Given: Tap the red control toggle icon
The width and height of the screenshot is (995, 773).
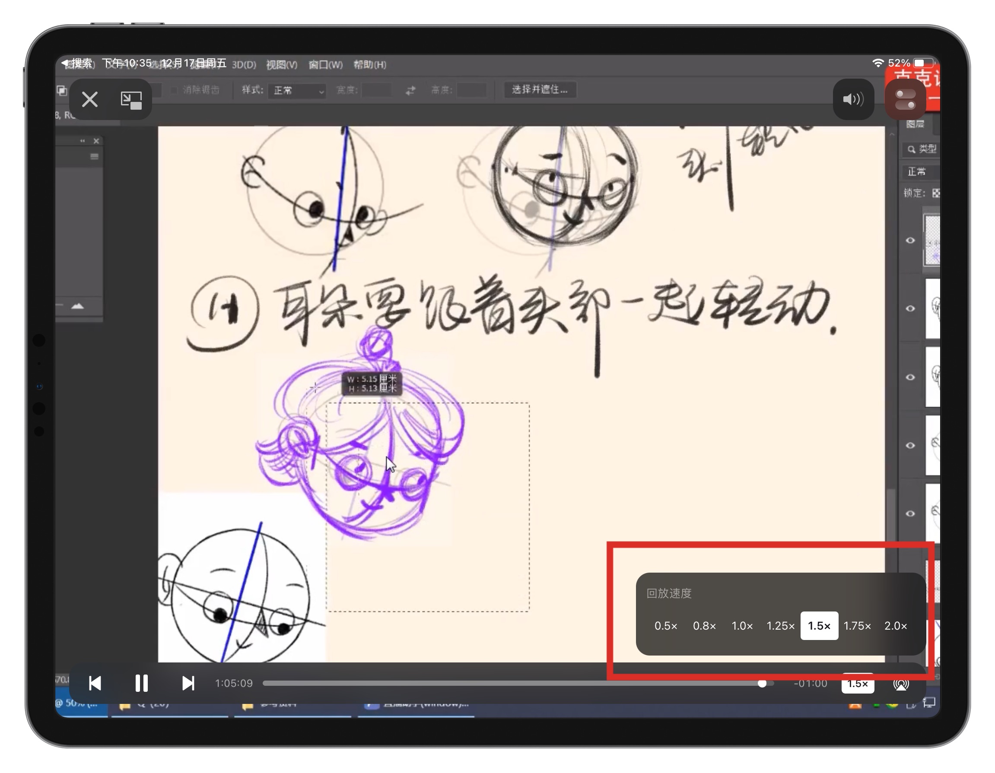Looking at the screenshot, I should coord(905,100).
